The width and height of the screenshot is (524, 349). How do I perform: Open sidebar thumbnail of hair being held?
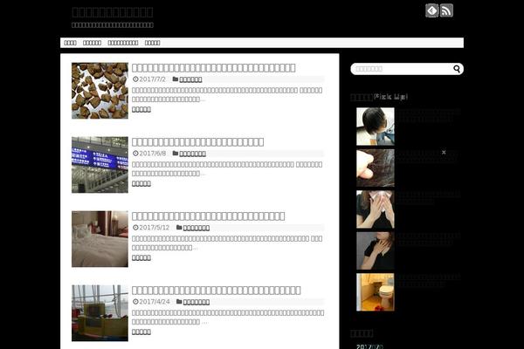[376, 168]
